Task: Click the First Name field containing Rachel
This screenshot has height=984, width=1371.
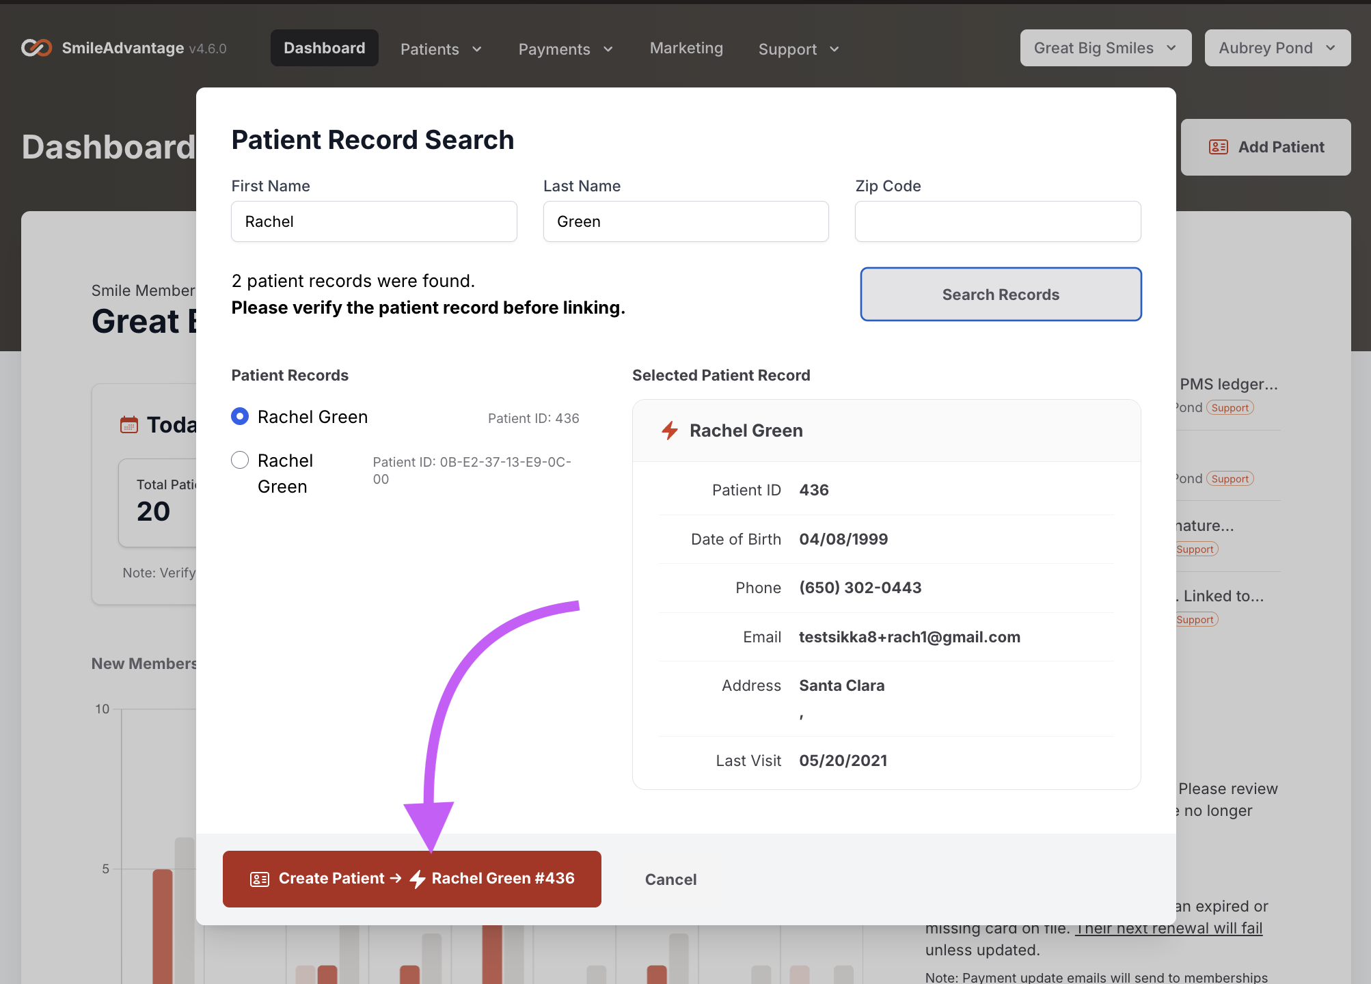Action: pyautogui.click(x=374, y=221)
